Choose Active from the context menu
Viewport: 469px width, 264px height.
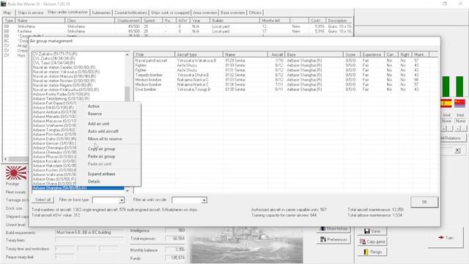pyautogui.click(x=93, y=106)
